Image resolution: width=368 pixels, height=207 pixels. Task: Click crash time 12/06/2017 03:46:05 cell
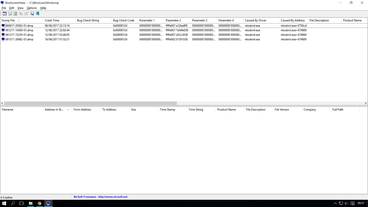(x=57, y=35)
